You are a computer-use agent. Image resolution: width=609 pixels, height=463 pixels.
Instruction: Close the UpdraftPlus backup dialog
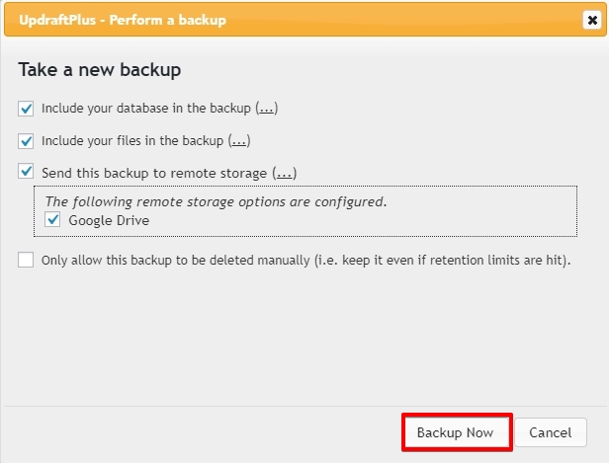(x=592, y=20)
